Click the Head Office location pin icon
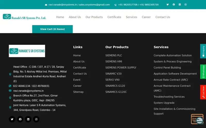This screenshot has width=206, height=128. (10, 74)
